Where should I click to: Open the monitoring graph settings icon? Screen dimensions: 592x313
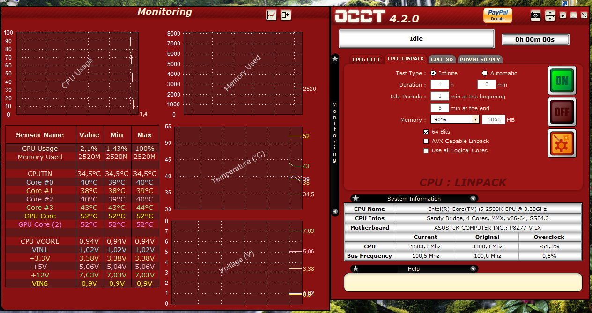coord(271,15)
